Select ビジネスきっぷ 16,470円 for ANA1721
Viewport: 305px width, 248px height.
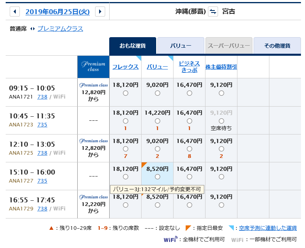coord(189,93)
